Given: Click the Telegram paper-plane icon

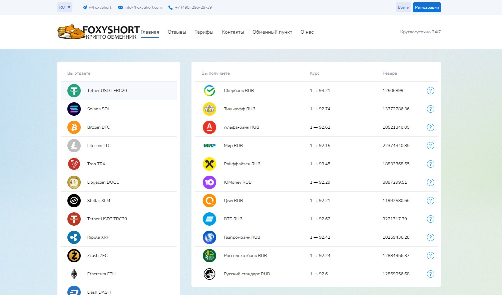Looking at the screenshot, I should [x=85, y=7].
